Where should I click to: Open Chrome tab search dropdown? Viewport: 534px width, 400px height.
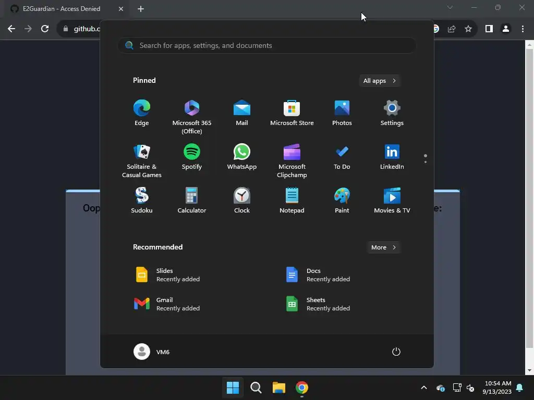point(450,7)
